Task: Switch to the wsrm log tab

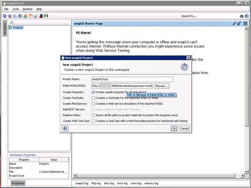Action: [136, 183]
